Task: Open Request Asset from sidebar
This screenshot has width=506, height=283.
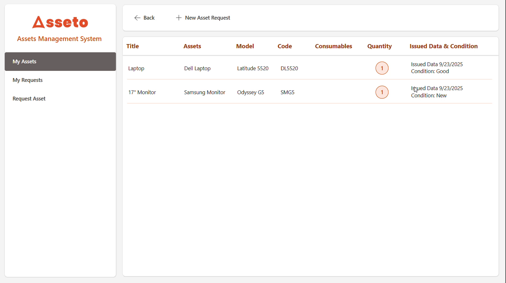Action: point(29,99)
